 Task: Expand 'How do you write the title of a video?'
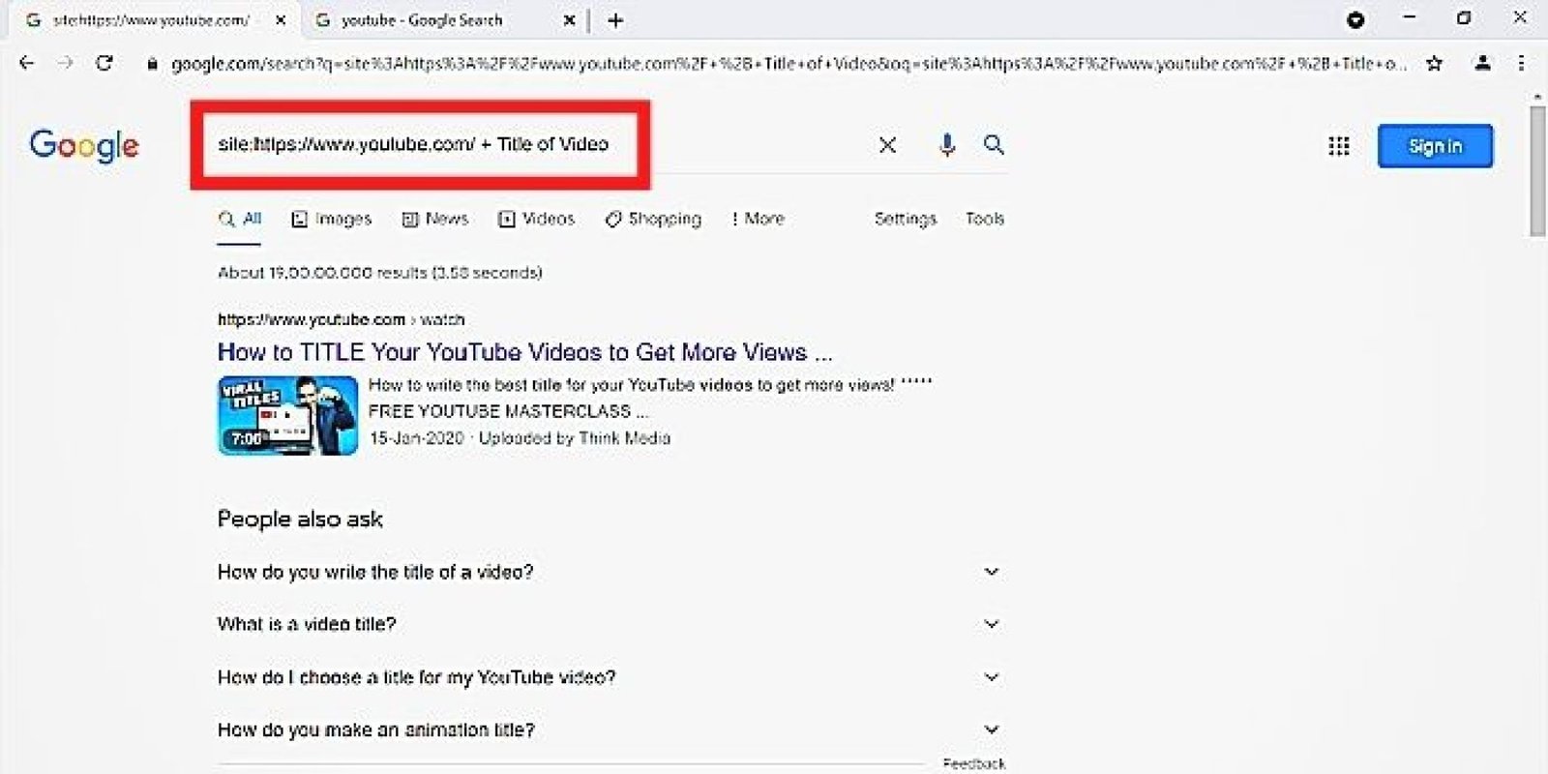tap(610, 572)
